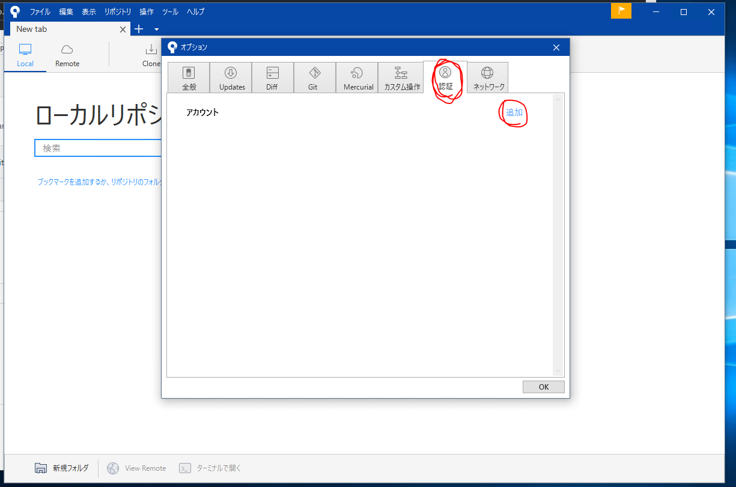The image size is (736, 487).
Task: Confirm settings with the OK button
Action: pyautogui.click(x=543, y=387)
